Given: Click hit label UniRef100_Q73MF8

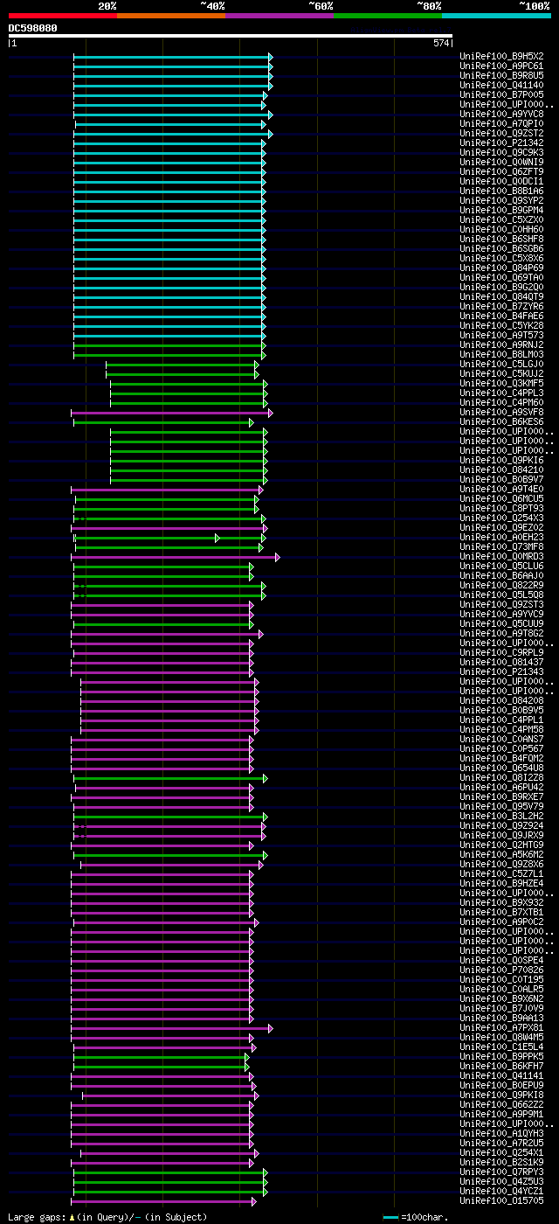Looking at the screenshot, I should 501,547.
